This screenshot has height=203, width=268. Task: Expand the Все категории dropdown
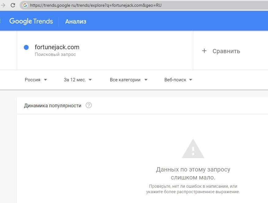[x=129, y=80]
